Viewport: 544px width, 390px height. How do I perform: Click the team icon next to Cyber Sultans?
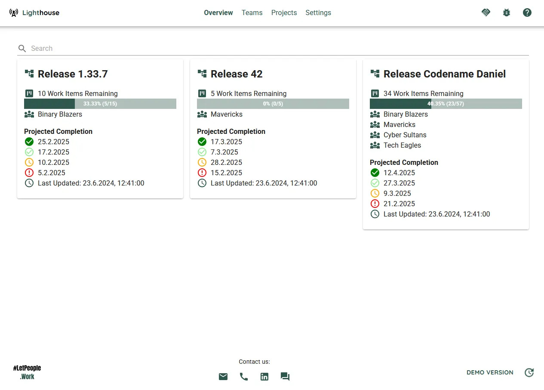click(x=375, y=135)
